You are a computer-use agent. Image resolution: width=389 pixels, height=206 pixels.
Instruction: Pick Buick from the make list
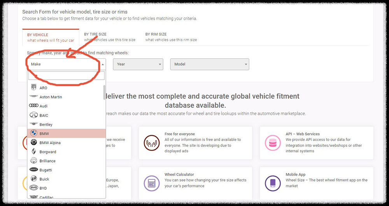pos(66,179)
